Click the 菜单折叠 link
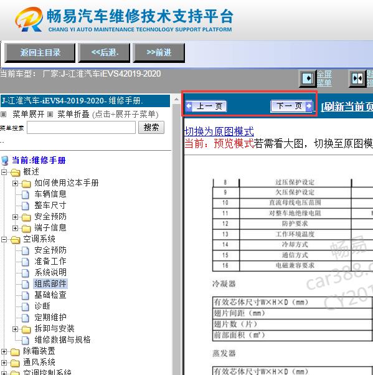The height and width of the screenshot is (375, 373). click(73, 115)
